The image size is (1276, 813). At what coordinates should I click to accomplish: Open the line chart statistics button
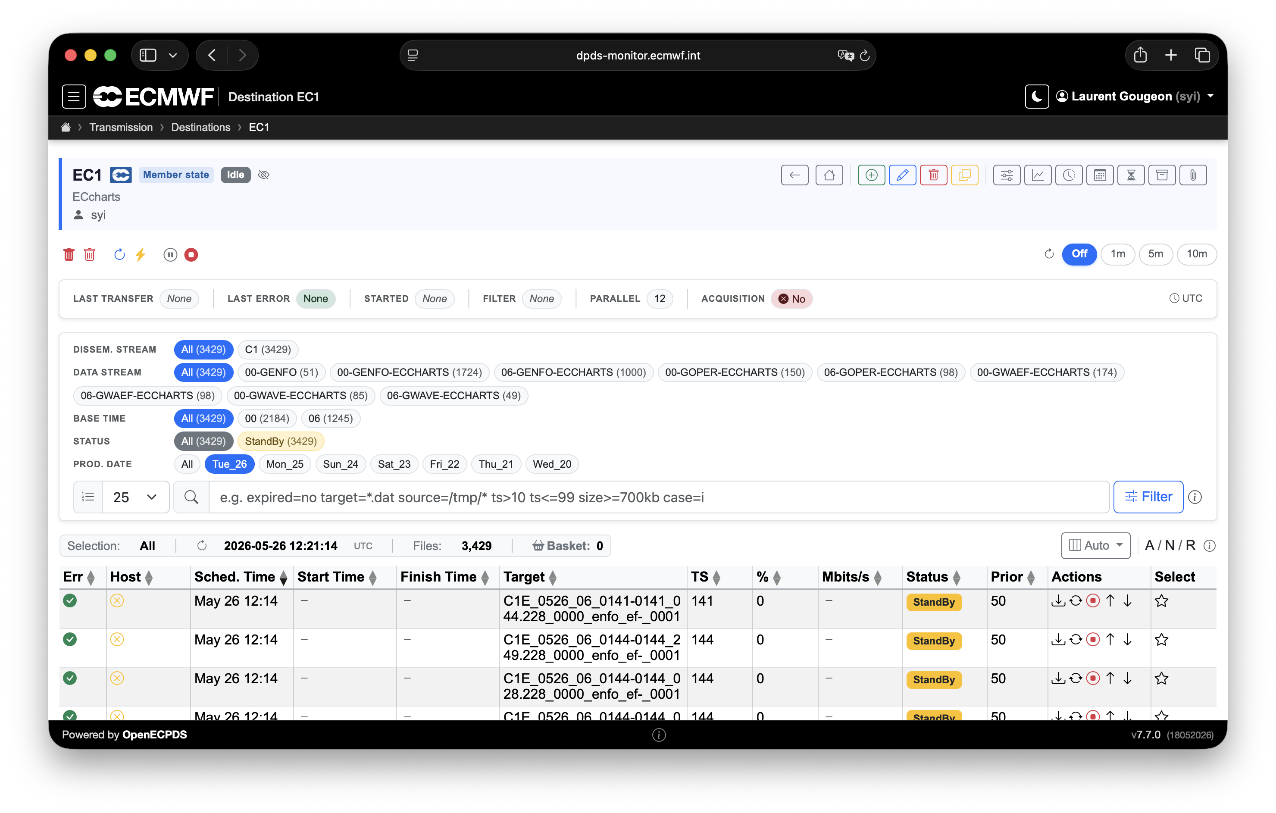coord(1038,175)
